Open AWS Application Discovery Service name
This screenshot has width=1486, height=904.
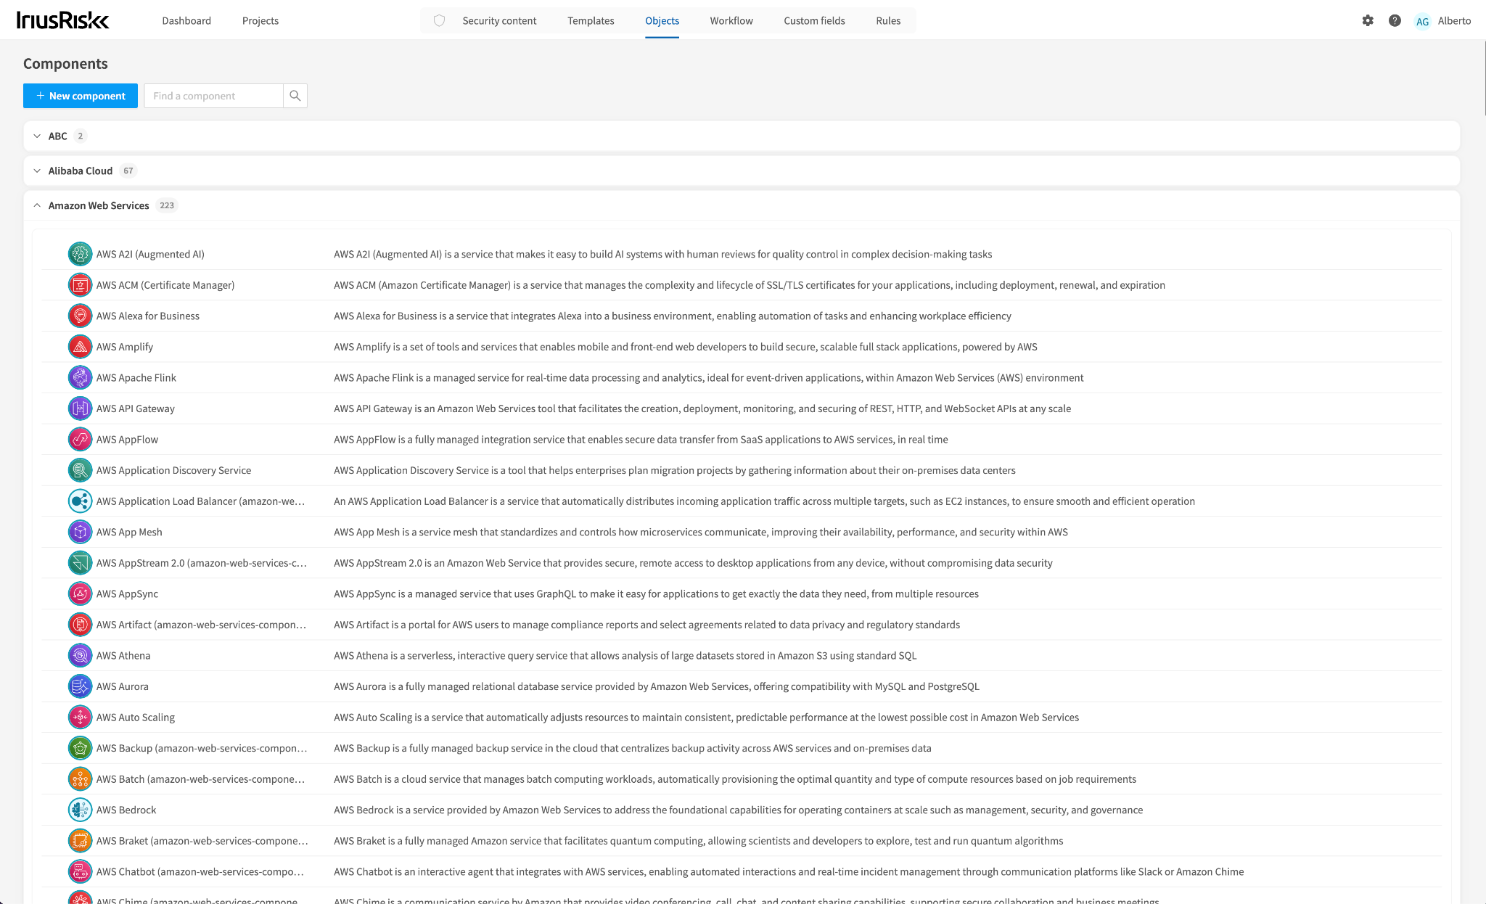(173, 470)
